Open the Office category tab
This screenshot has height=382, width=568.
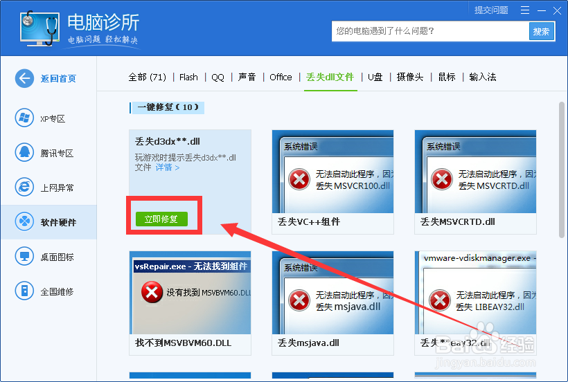tap(281, 77)
